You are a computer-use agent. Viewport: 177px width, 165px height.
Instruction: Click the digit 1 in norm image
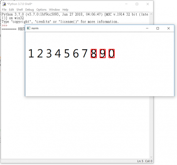click(x=31, y=53)
